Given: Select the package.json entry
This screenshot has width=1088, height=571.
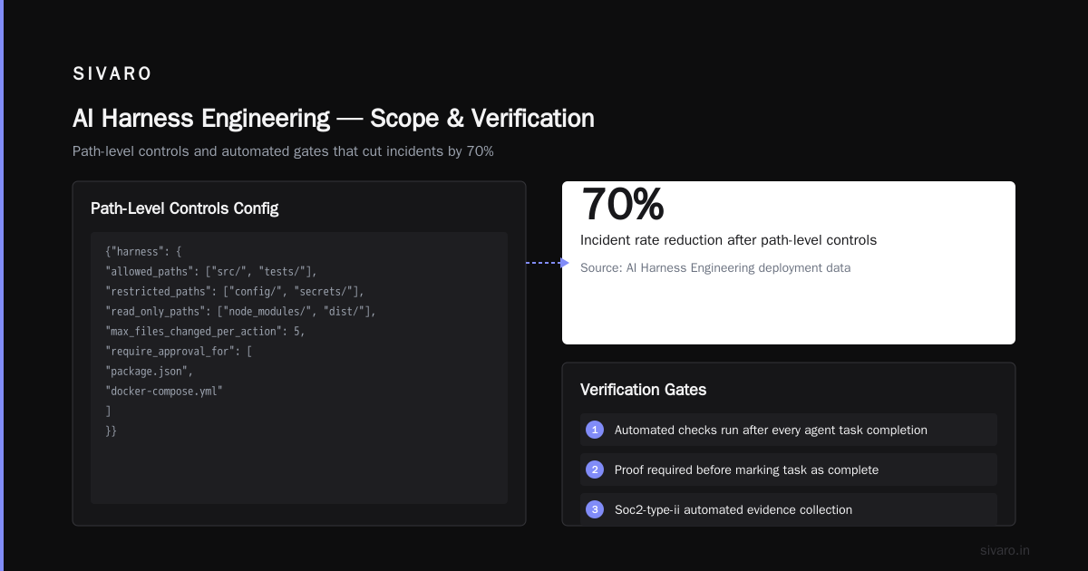Looking at the screenshot, I should 150,371.
